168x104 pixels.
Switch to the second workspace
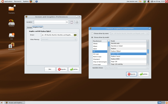click(163, 102)
